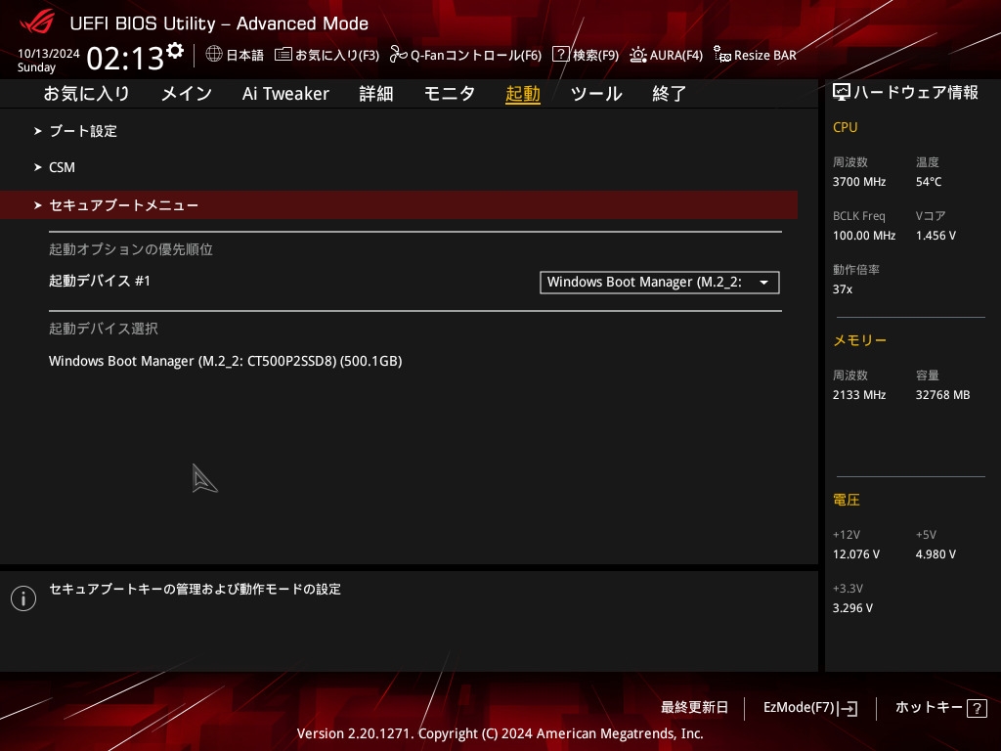Click Vコア 1.456 V value
The image size is (1001, 751).
pos(936,236)
